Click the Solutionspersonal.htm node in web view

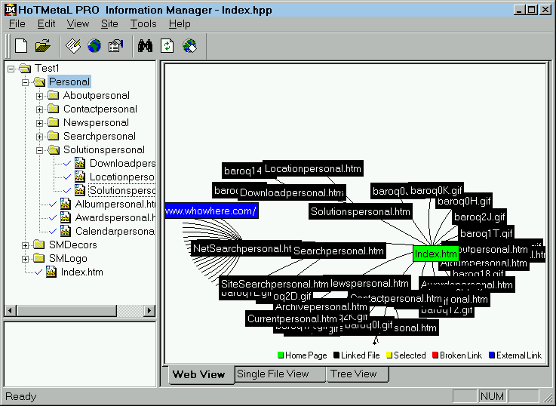tap(361, 212)
